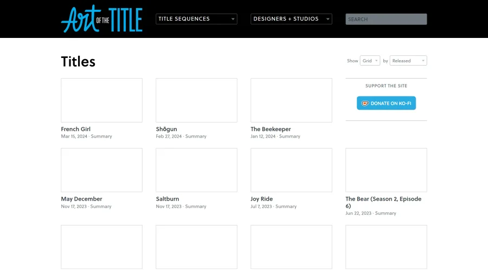Click the Jul 7, 2023 date text
The image size is (488, 271).
261,207
